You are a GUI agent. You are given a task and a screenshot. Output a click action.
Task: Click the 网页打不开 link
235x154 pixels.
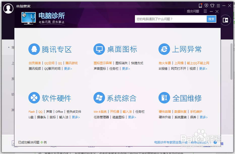coord(179,69)
